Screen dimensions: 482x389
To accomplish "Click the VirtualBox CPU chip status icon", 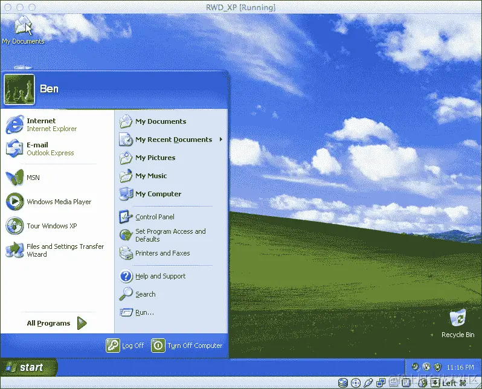I will tap(406, 383).
